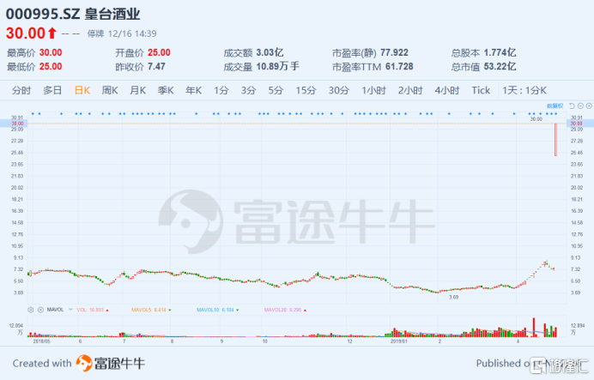Click the 3.69 low price marker on chart
Image resolution: width=594 pixels, height=380 pixels.
click(x=454, y=297)
